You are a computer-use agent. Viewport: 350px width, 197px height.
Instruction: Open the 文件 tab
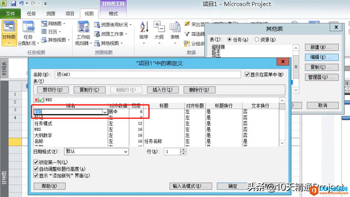[x=11, y=14]
